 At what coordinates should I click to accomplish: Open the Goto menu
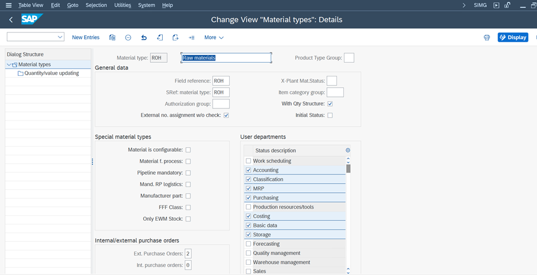[73, 5]
